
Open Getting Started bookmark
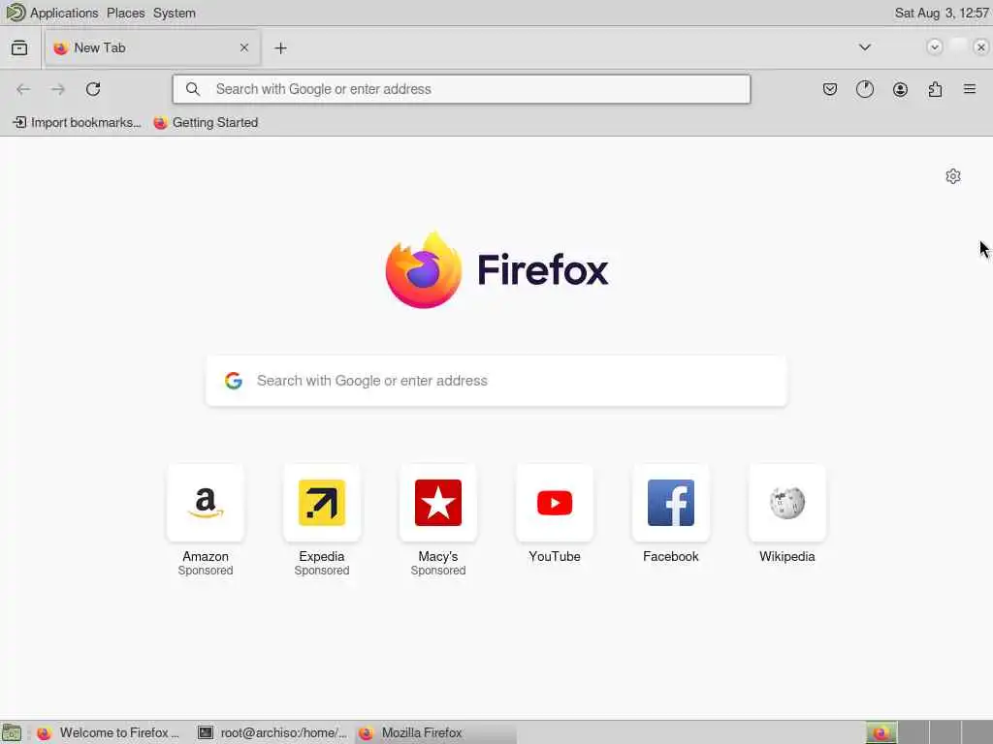tap(206, 123)
